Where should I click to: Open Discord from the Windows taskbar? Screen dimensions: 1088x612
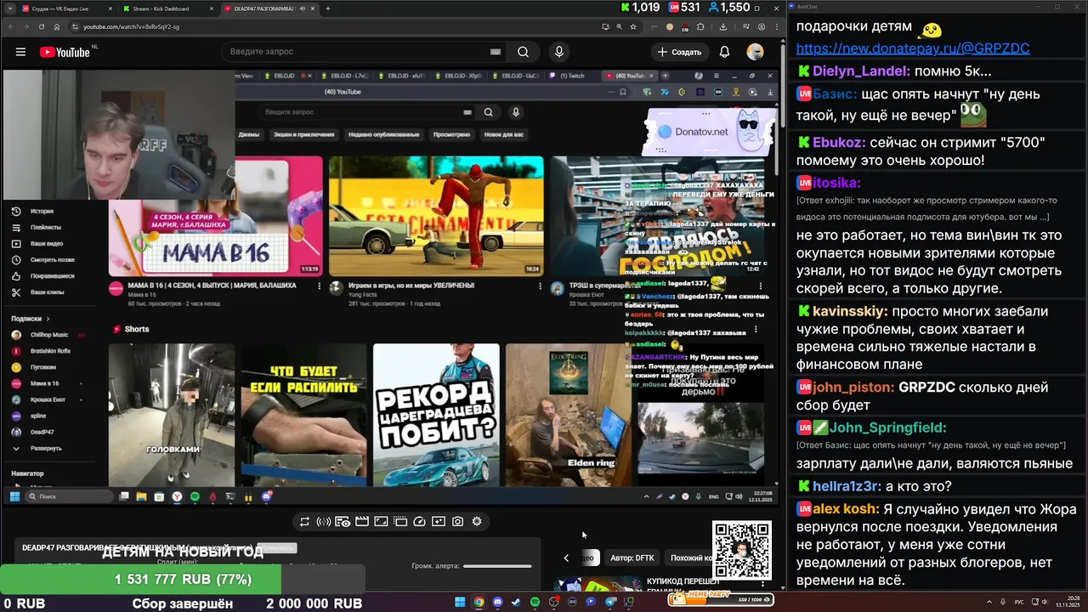(x=497, y=602)
